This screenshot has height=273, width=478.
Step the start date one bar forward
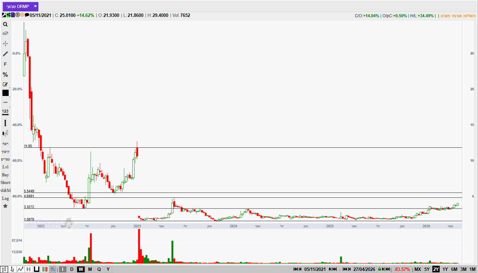330,269
